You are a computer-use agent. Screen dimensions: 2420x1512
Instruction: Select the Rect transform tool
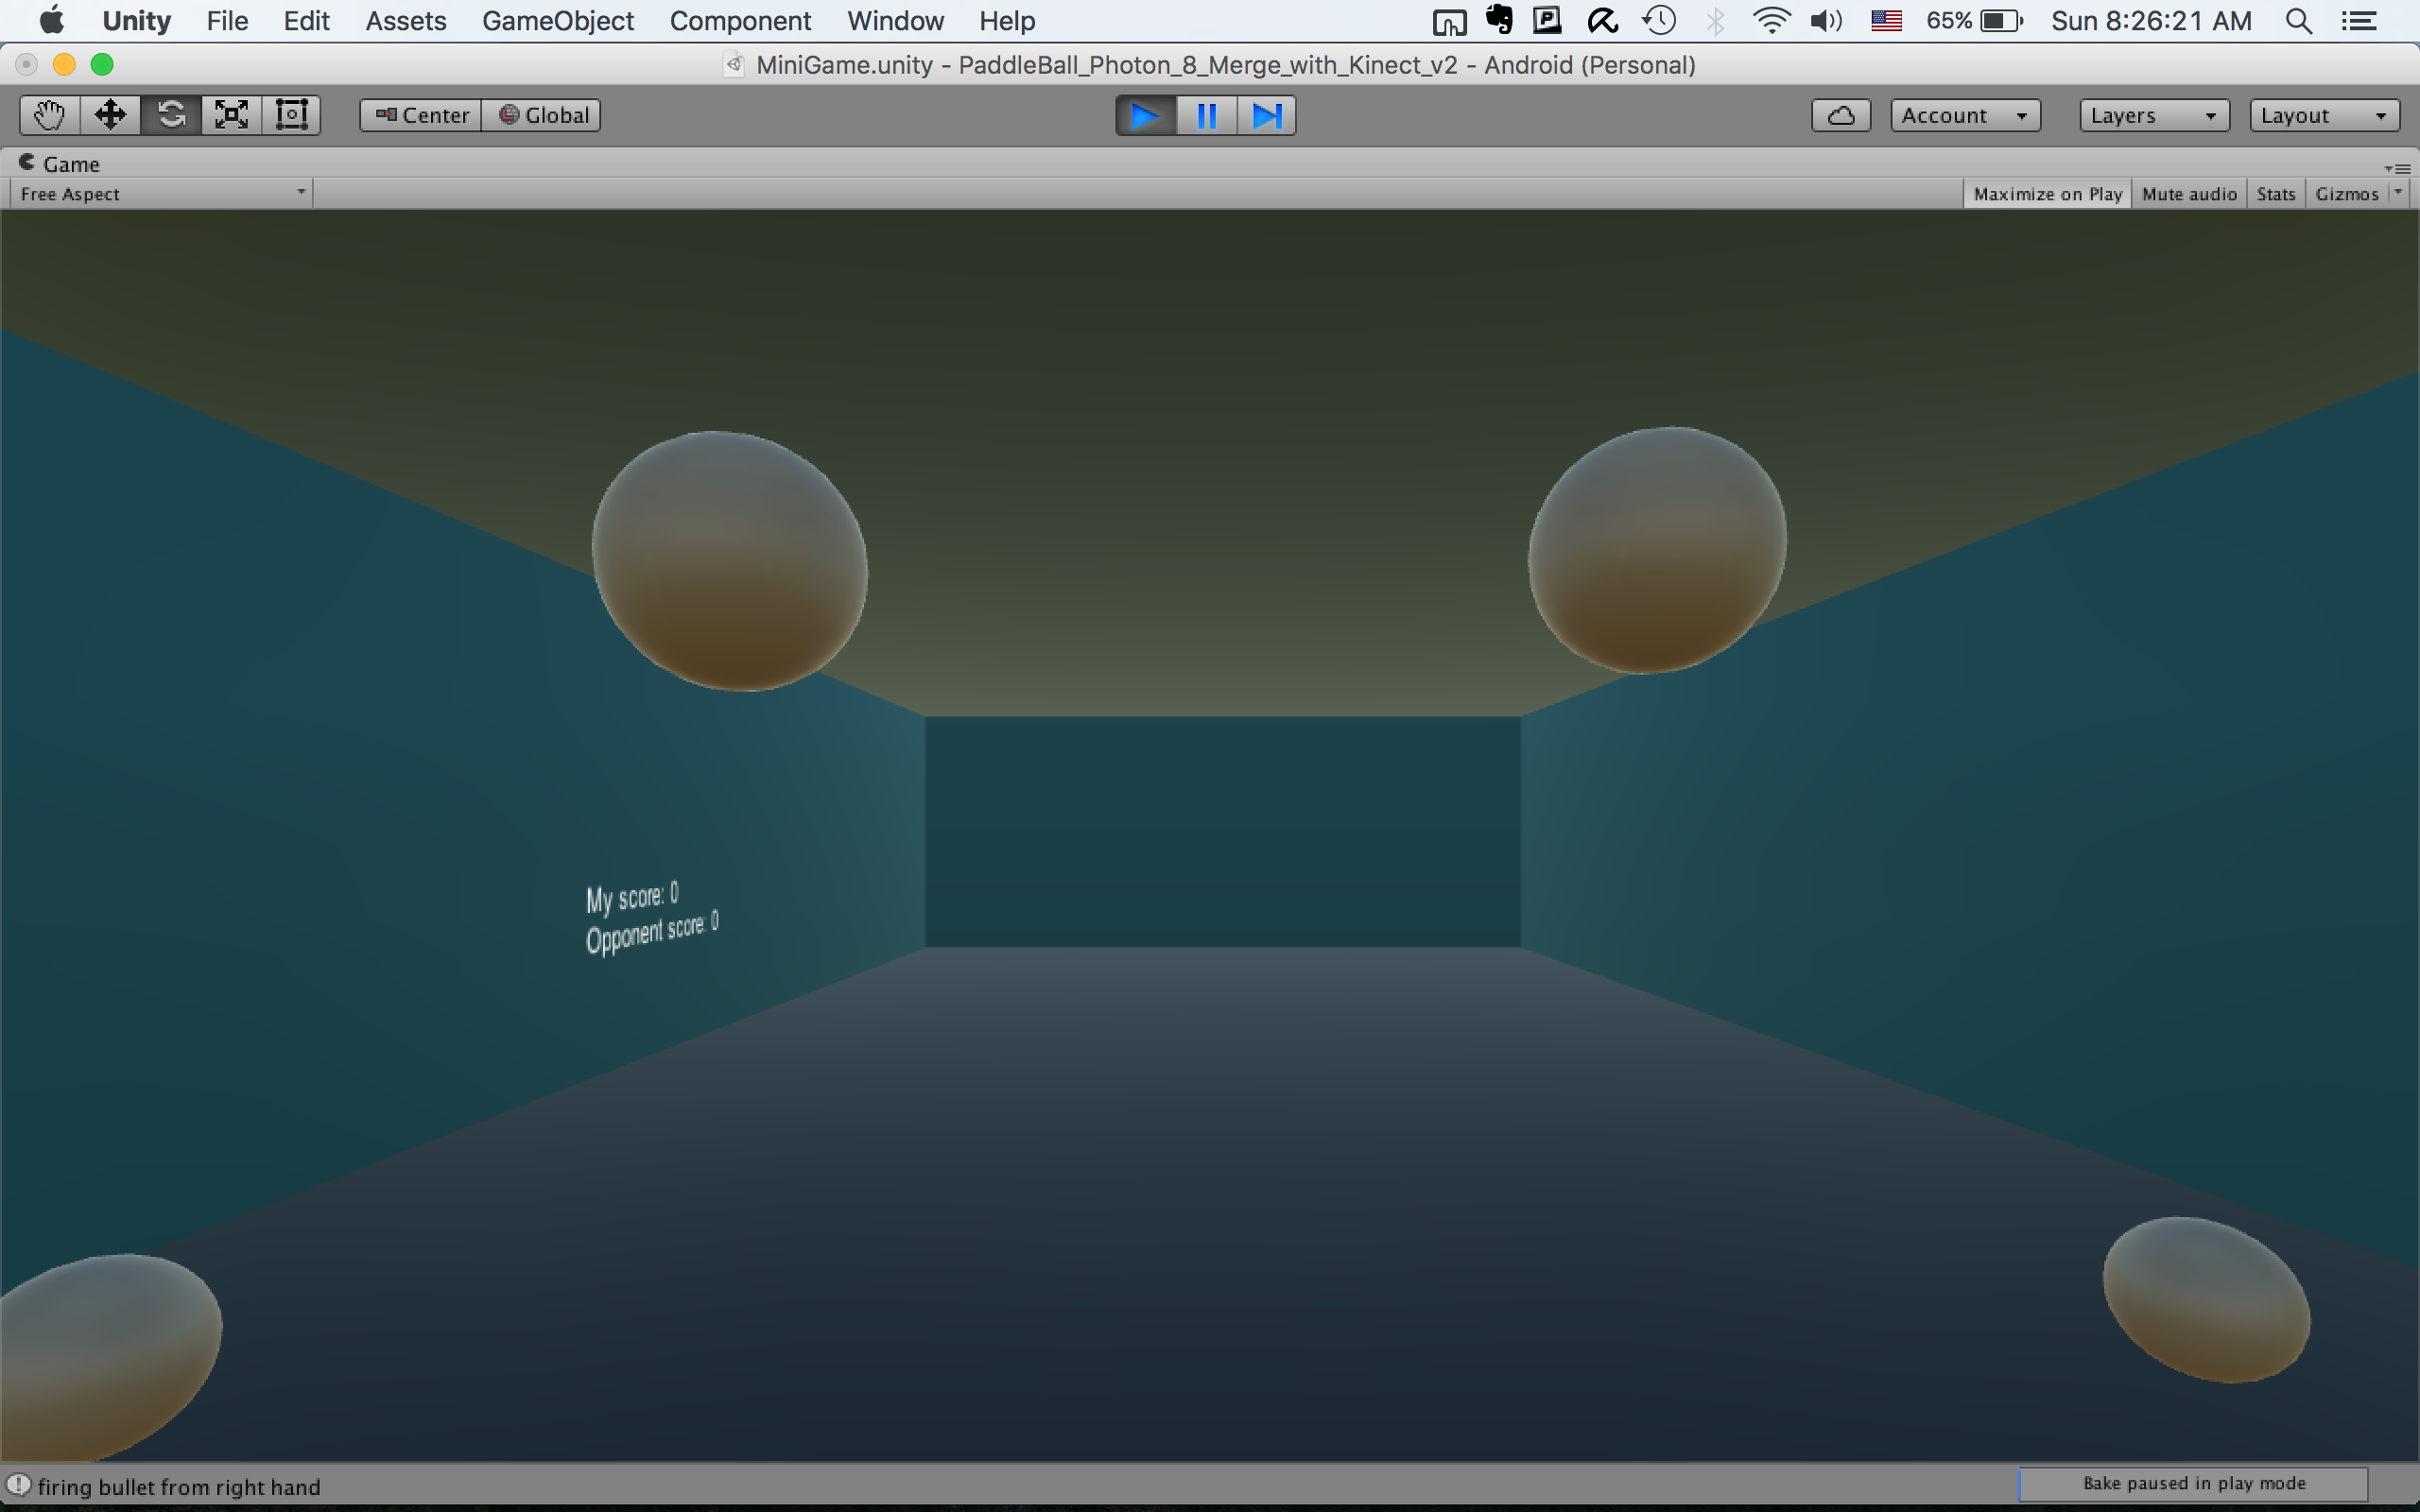click(291, 115)
